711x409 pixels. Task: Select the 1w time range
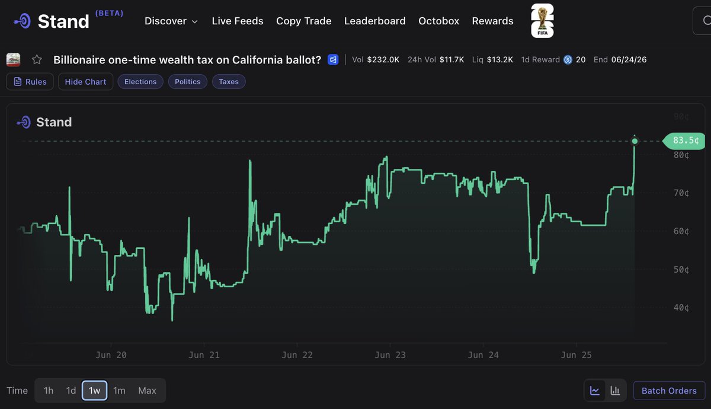pos(95,391)
